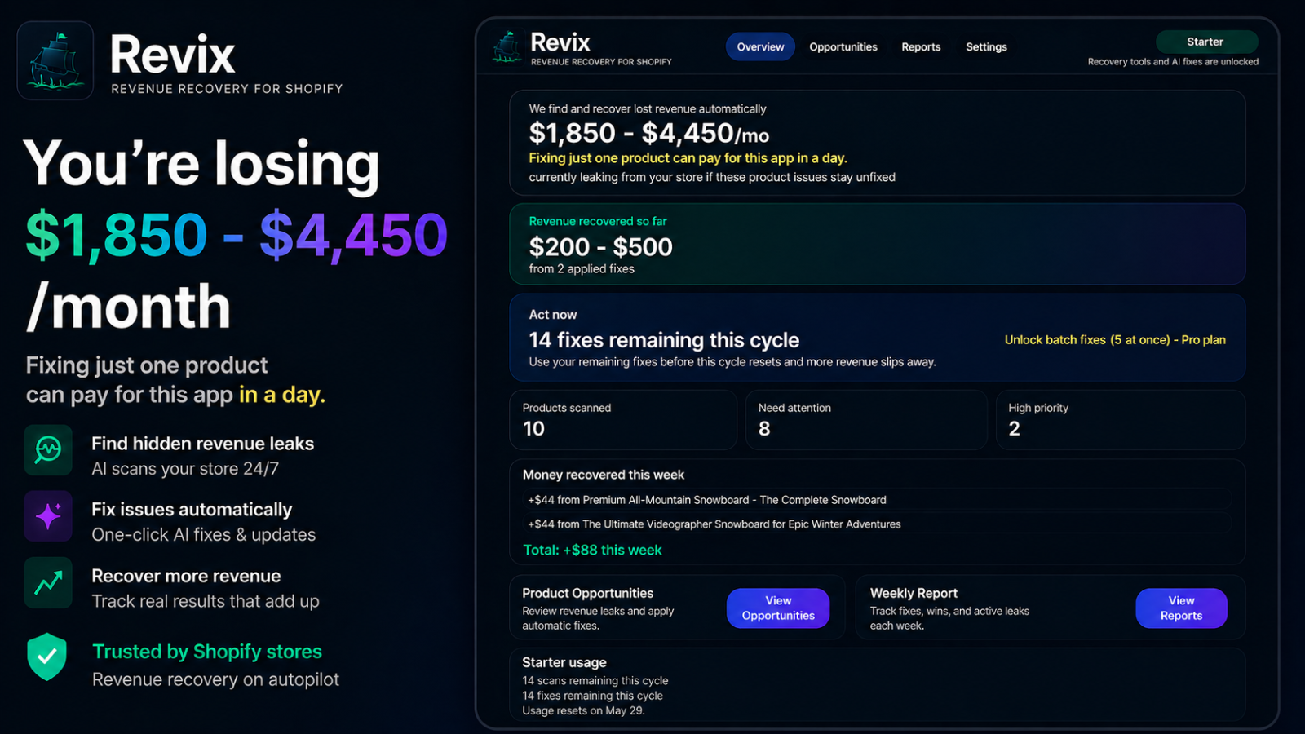Click the Revenue recovered so far heading
1305x734 pixels.
[x=598, y=221]
